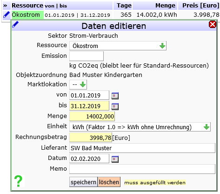Click the Rechnungsbetrag field with 3998,78
The image size is (220, 194).
click(x=91, y=138)
